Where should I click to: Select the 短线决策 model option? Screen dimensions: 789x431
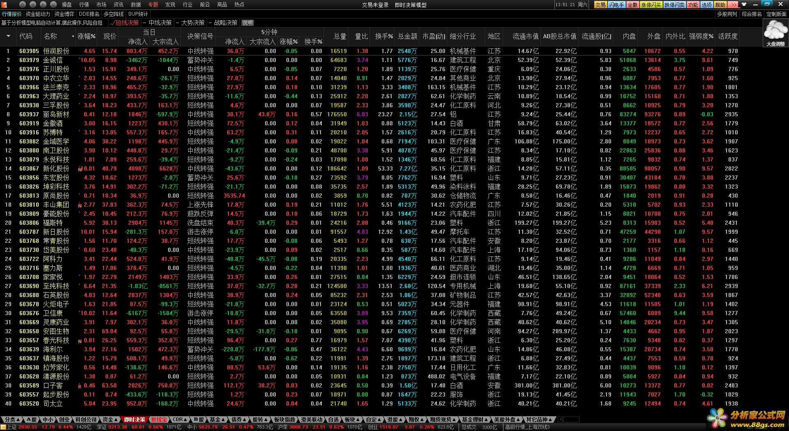(x=125, y=23)
